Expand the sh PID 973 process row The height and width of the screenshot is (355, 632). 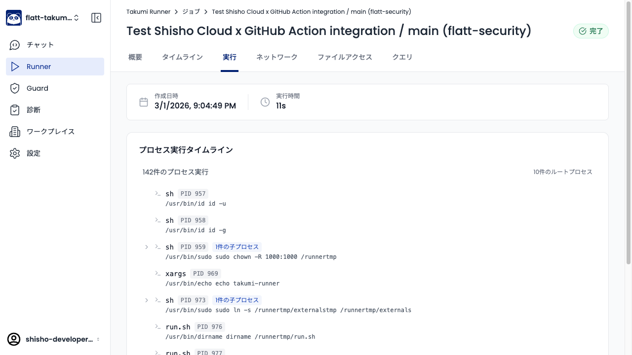tap(147, 300)
